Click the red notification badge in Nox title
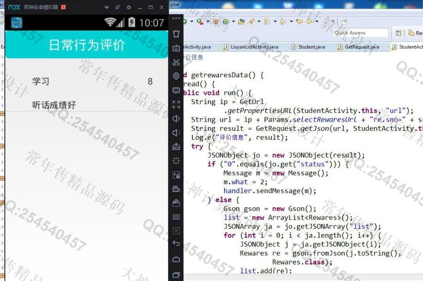The height and width of the screenshot is (281, 423). coord(63,7)
